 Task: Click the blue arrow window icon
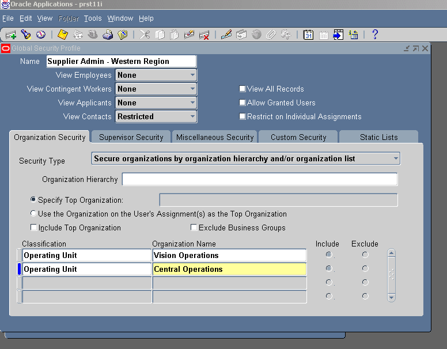click(338, 35)
